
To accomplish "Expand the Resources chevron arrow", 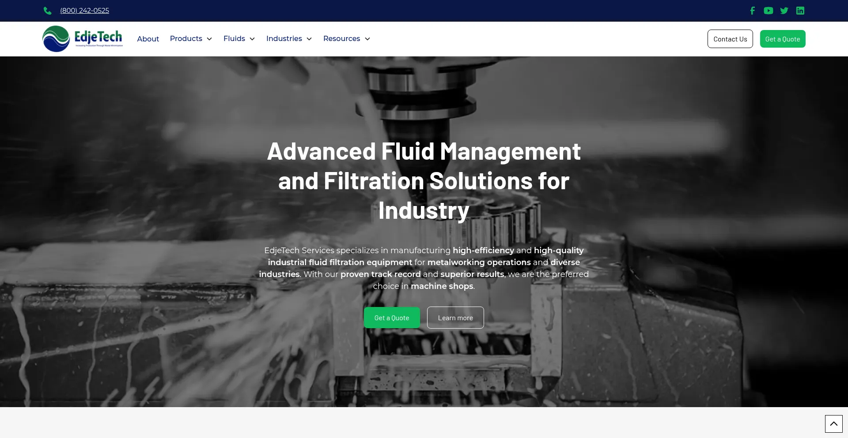I will (367, 39).
